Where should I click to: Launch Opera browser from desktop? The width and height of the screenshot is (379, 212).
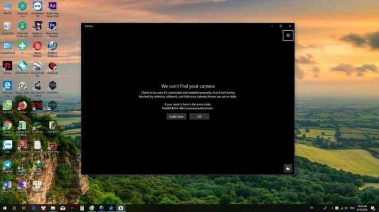click(37, 46)
